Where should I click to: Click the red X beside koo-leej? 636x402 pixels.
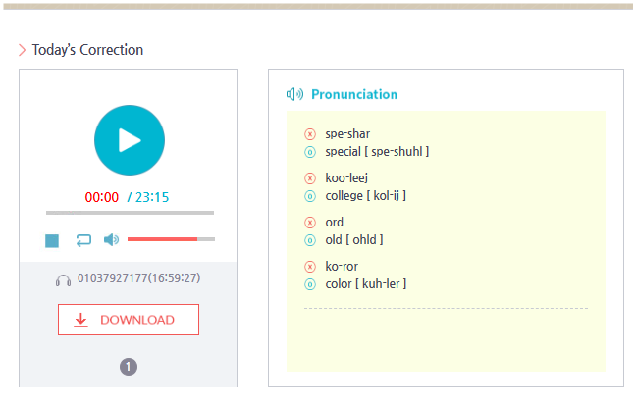pos(310,177)
